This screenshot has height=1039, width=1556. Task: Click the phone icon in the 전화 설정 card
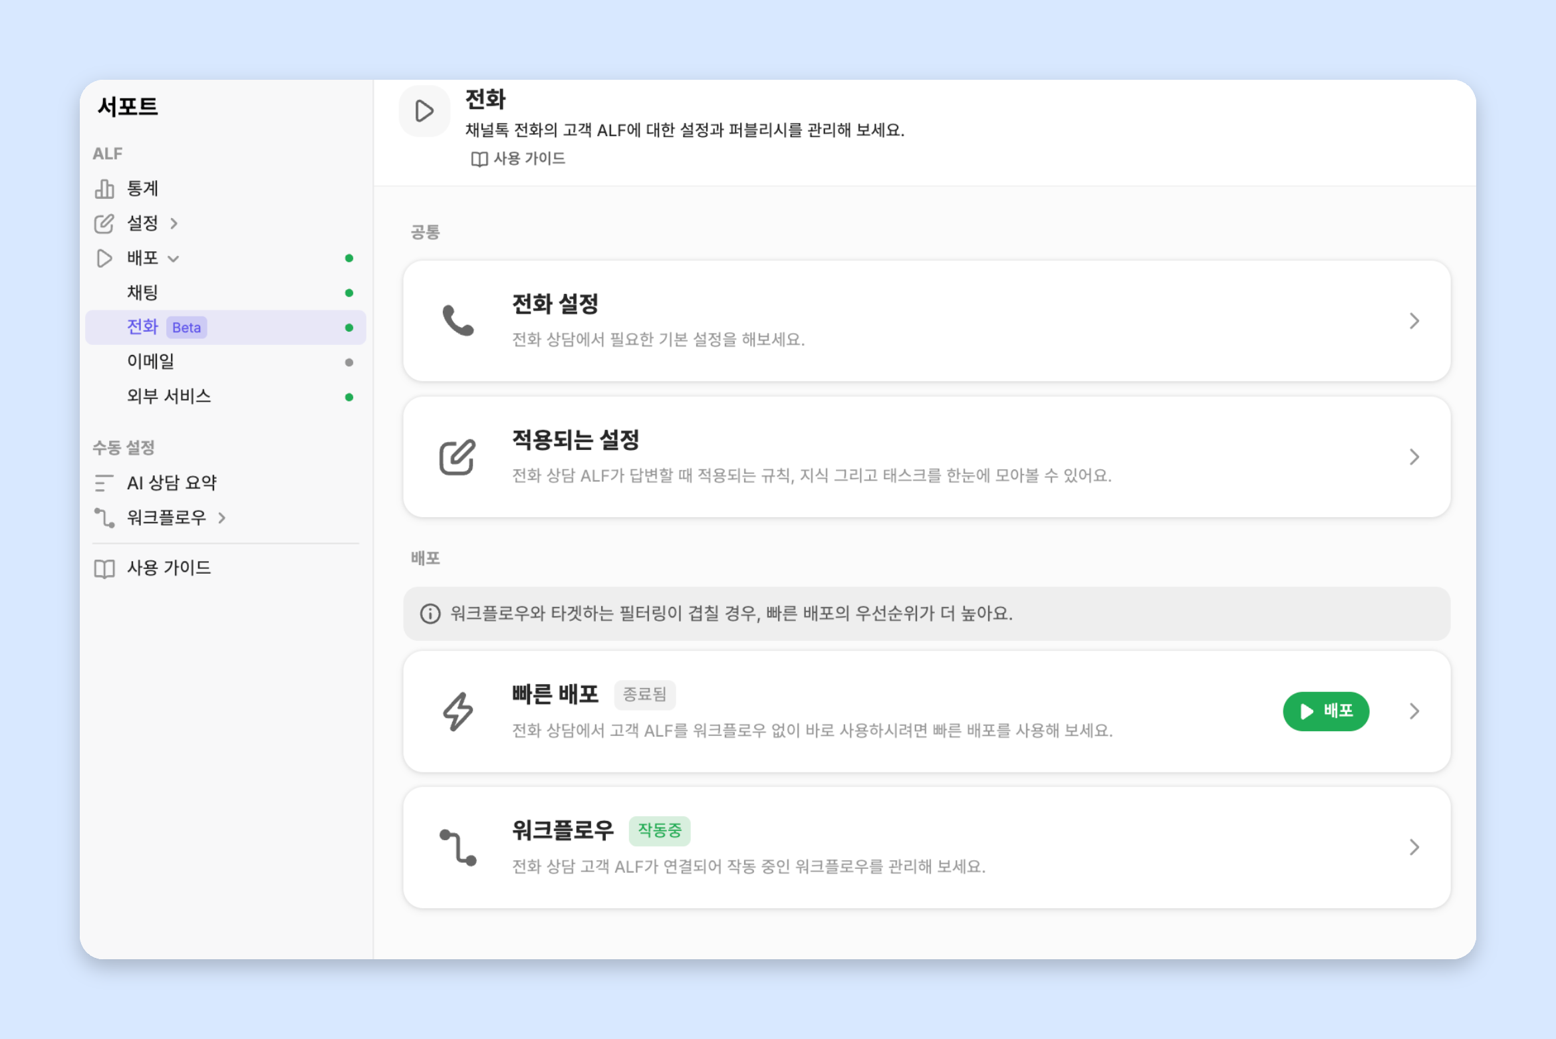[457, 320]
